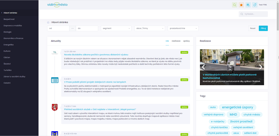279x136 pixels.
Task: Open article Novela školského zákona
Action: click(96, 55)
